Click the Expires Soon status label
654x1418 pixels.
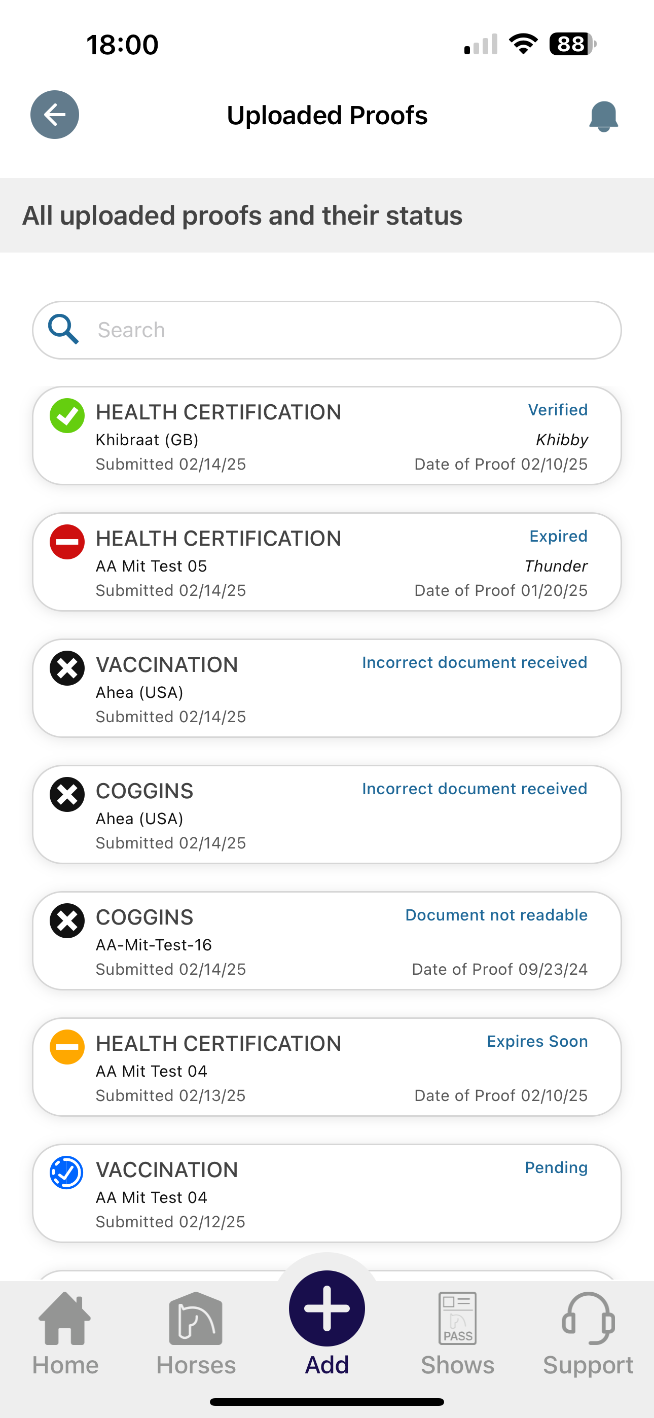537,1041
